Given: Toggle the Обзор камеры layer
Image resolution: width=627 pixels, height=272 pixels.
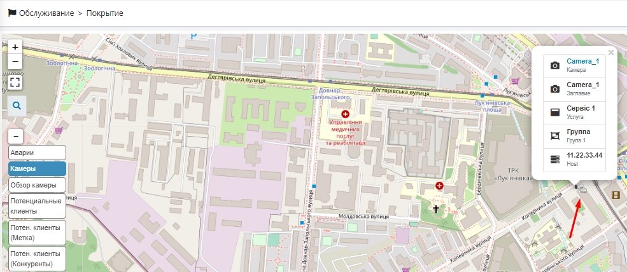Looking at the screenshot, I should click(x=37, y=186).
